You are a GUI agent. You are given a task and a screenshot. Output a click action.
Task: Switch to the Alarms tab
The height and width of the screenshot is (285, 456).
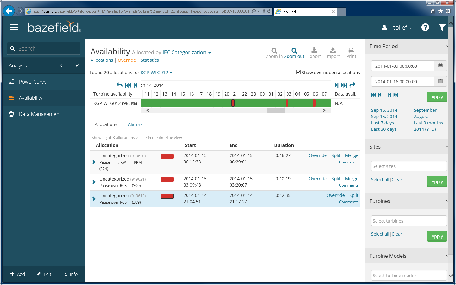pyautogui.click(x=135, y=124)
